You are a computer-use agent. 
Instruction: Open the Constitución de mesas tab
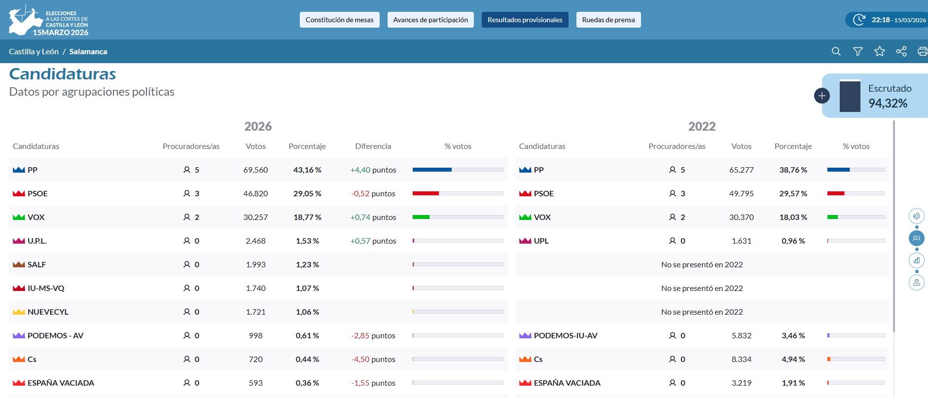339,20
